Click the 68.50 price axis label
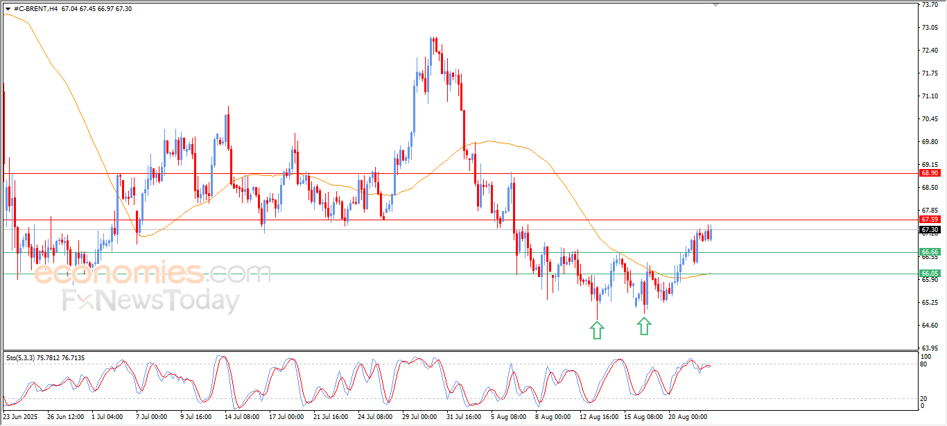Screen dimensions: 947x426 (930, 188)
